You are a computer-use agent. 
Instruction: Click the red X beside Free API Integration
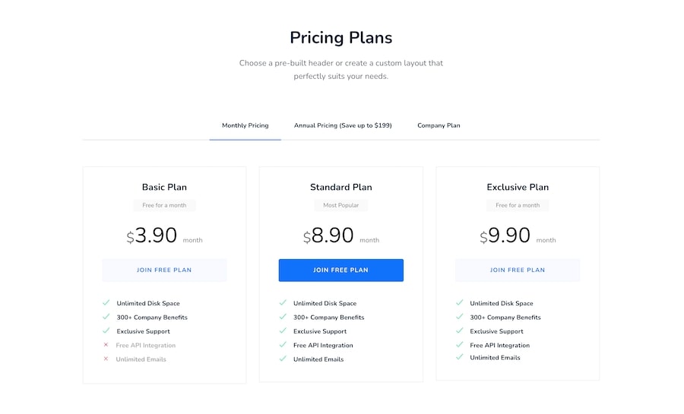click(106, 345)
